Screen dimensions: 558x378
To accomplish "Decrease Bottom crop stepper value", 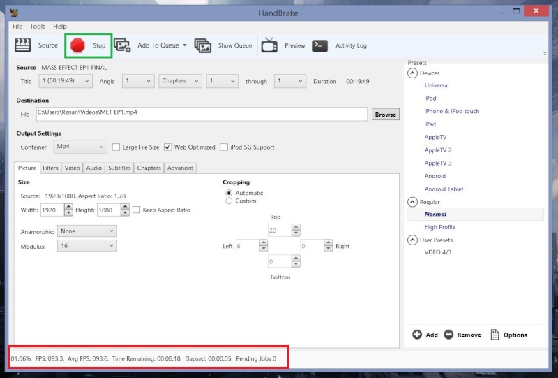I will tap(296, 264).
